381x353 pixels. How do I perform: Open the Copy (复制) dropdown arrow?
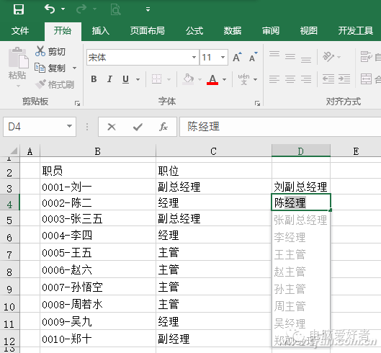click(75, 68)
